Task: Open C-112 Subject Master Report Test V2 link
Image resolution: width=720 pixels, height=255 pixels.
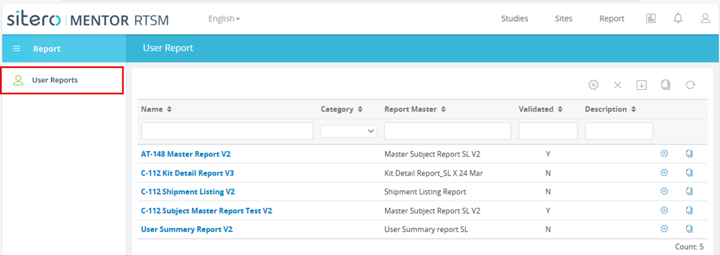Action: 207,211
